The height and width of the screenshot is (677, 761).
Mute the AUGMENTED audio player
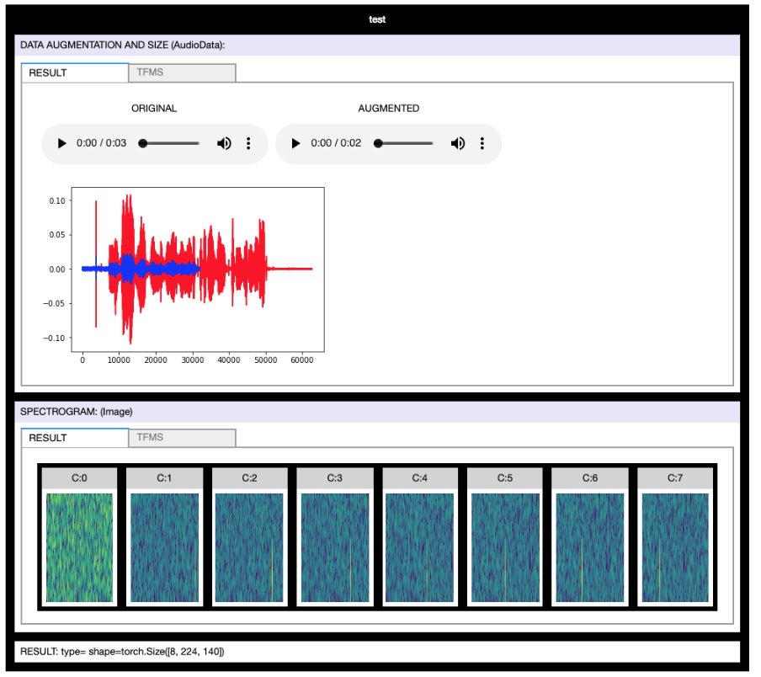(x=457, y=143)
